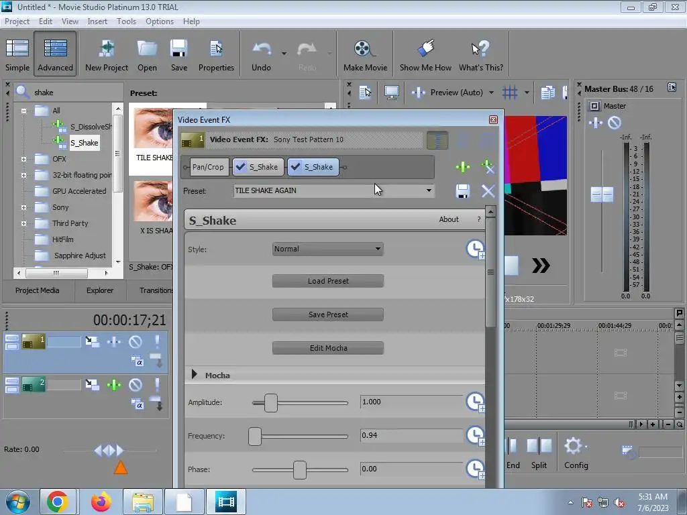The height and width of the screenshot is (515, 687).
Task: Click the plug-in chain add icon in Video Event FX
Action: tap(463, 167)
